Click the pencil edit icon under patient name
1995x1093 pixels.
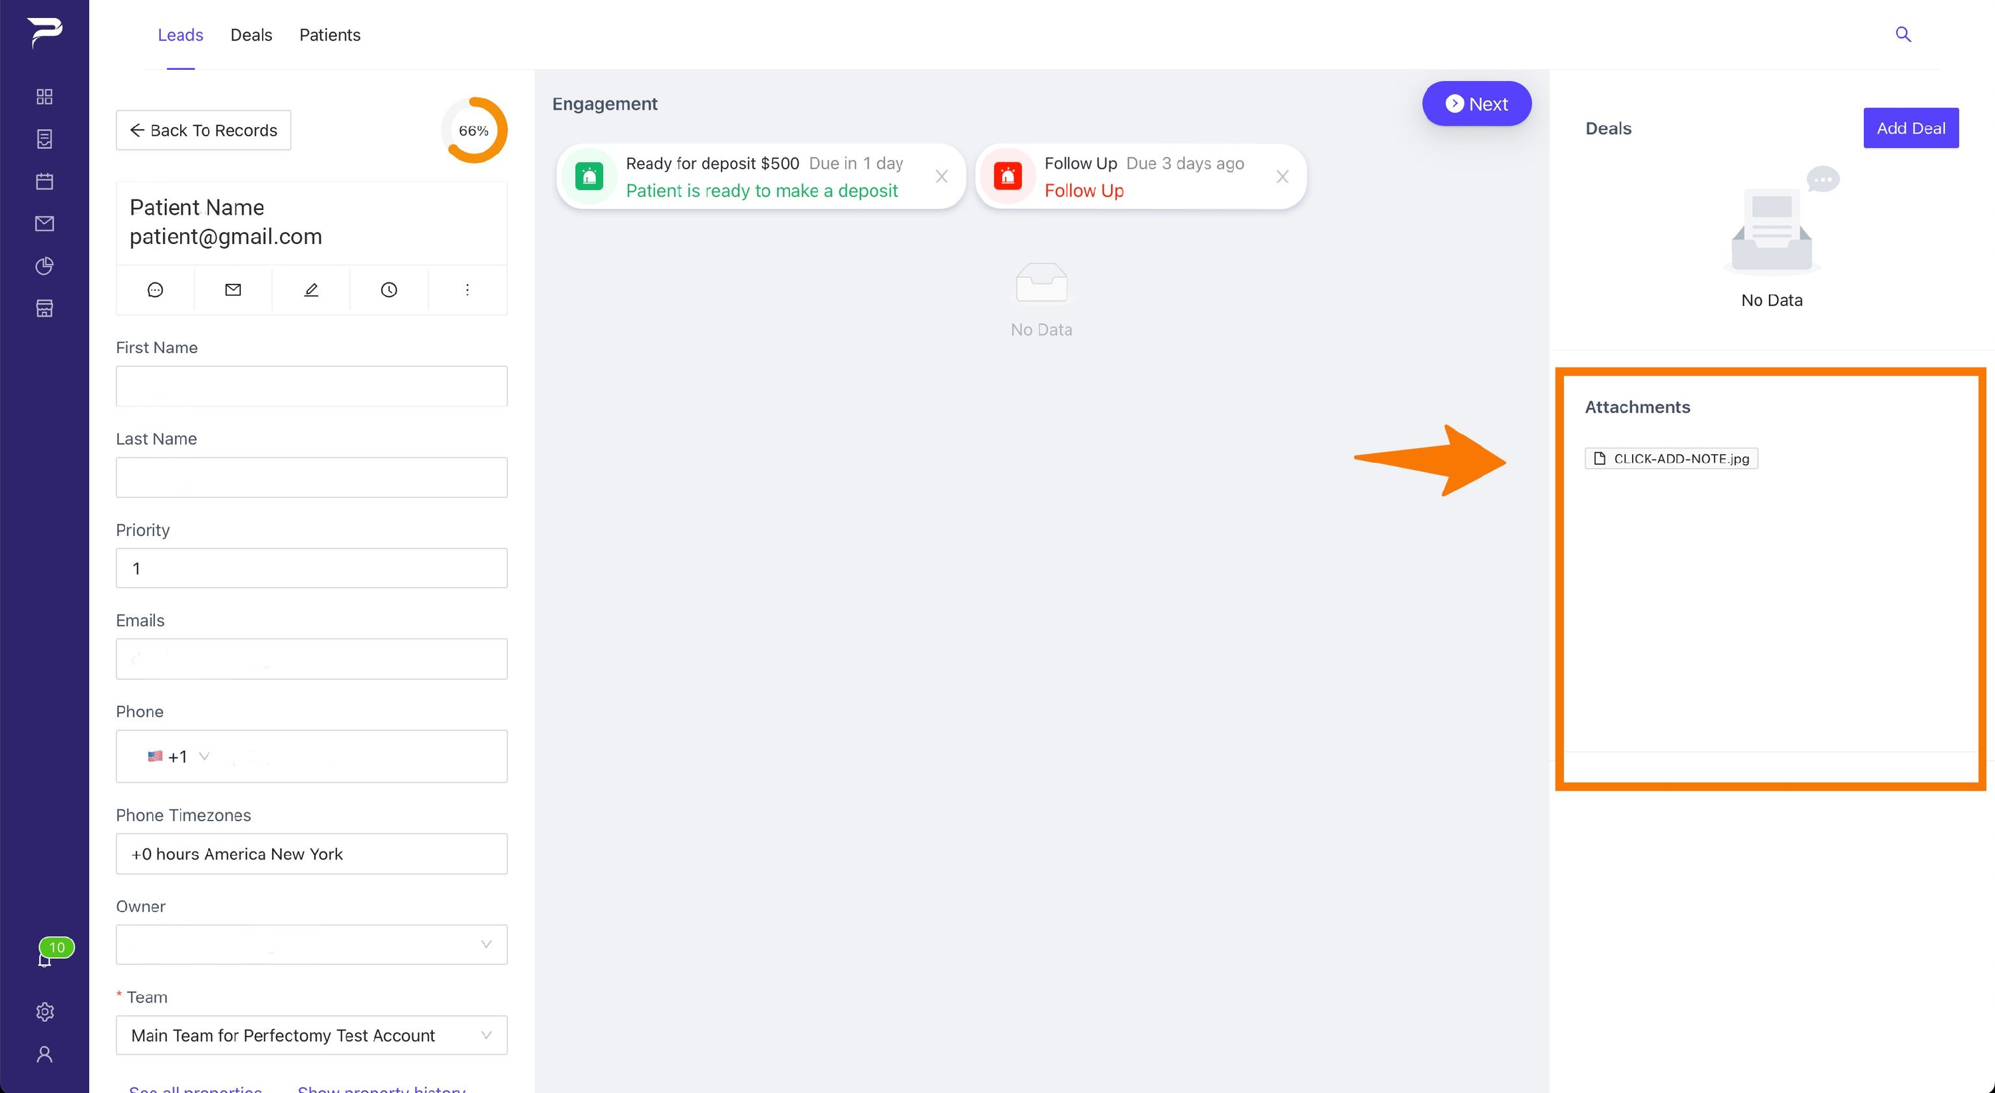[311, 289]
